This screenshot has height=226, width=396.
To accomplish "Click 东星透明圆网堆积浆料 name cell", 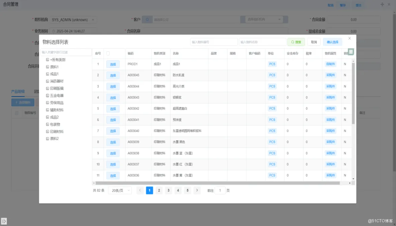I will point(187,131).
